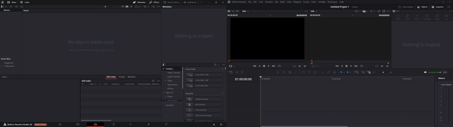Toggle the Index panel button
The width and height of the screenshot is (453, 127).
coord(24,2)
